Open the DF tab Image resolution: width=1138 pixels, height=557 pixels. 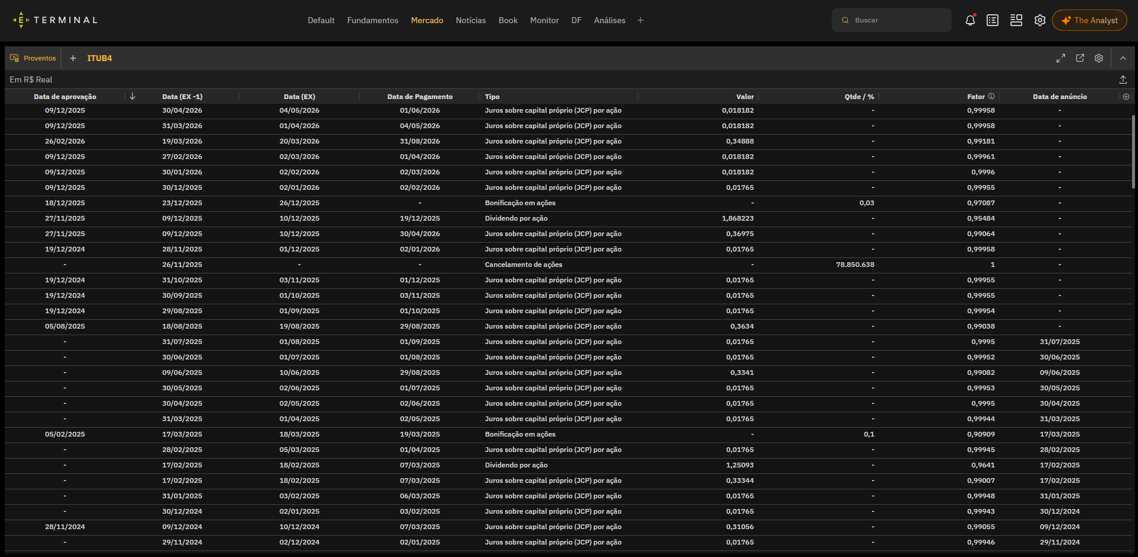(x=576, y=20)
